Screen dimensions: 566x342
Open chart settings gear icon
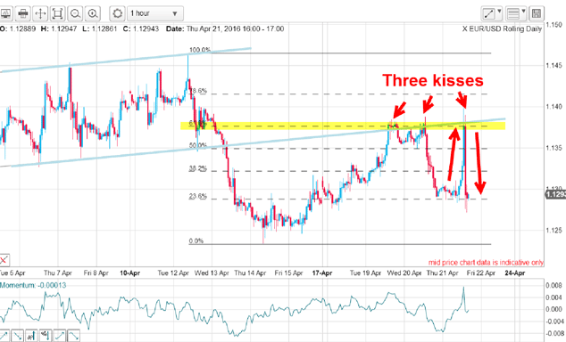(117, 13)
